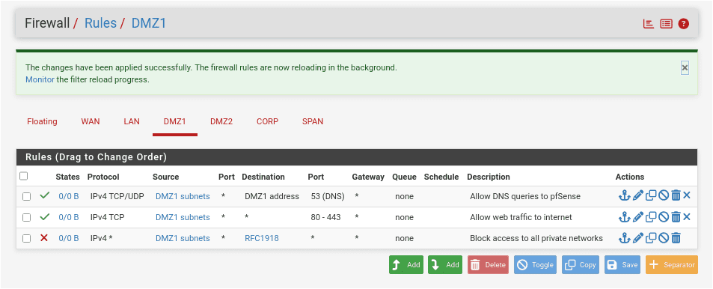Switch to the CORP tab
This screenshot has height=289, width=713.
point(267,121)
